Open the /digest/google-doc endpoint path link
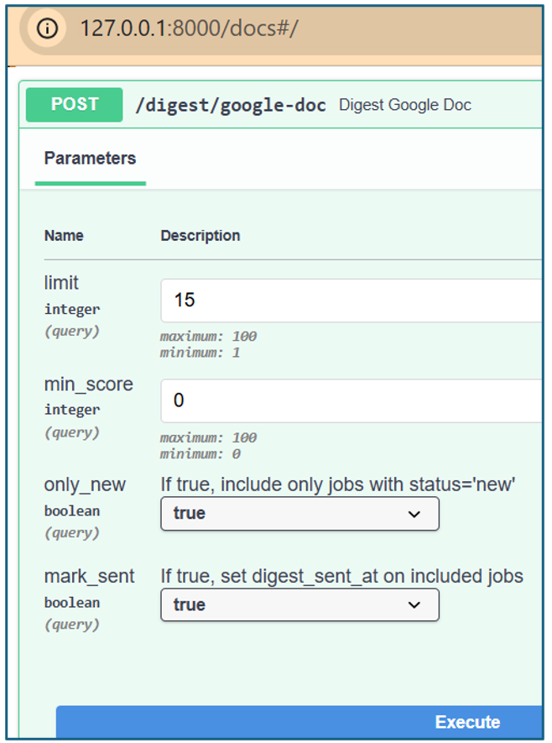The height and width of the screenshot is (743, 552). coord(231,105)
